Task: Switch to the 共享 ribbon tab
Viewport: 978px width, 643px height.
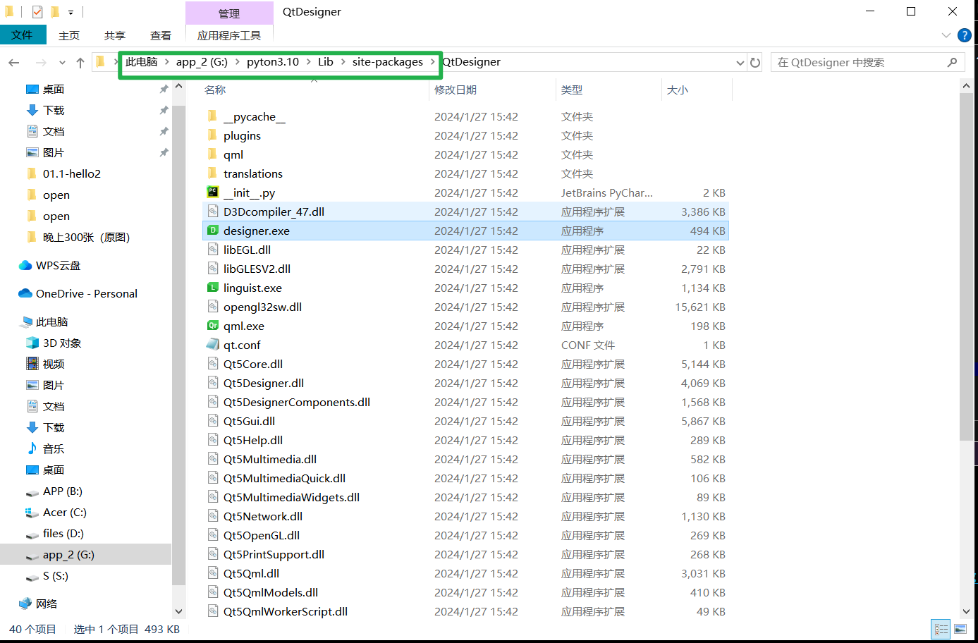Action: point(115,35)
